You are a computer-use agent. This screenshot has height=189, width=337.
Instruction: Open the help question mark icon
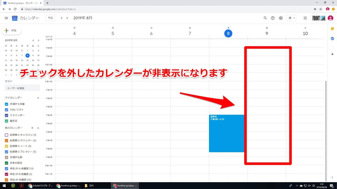pos(273,18)
